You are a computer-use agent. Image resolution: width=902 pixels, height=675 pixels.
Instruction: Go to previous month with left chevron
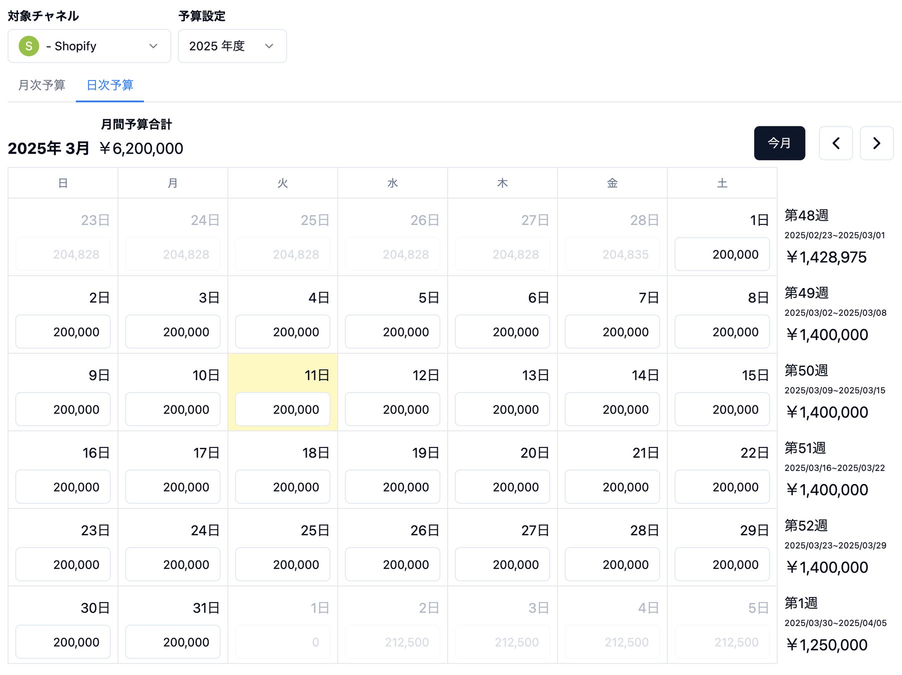836,143
